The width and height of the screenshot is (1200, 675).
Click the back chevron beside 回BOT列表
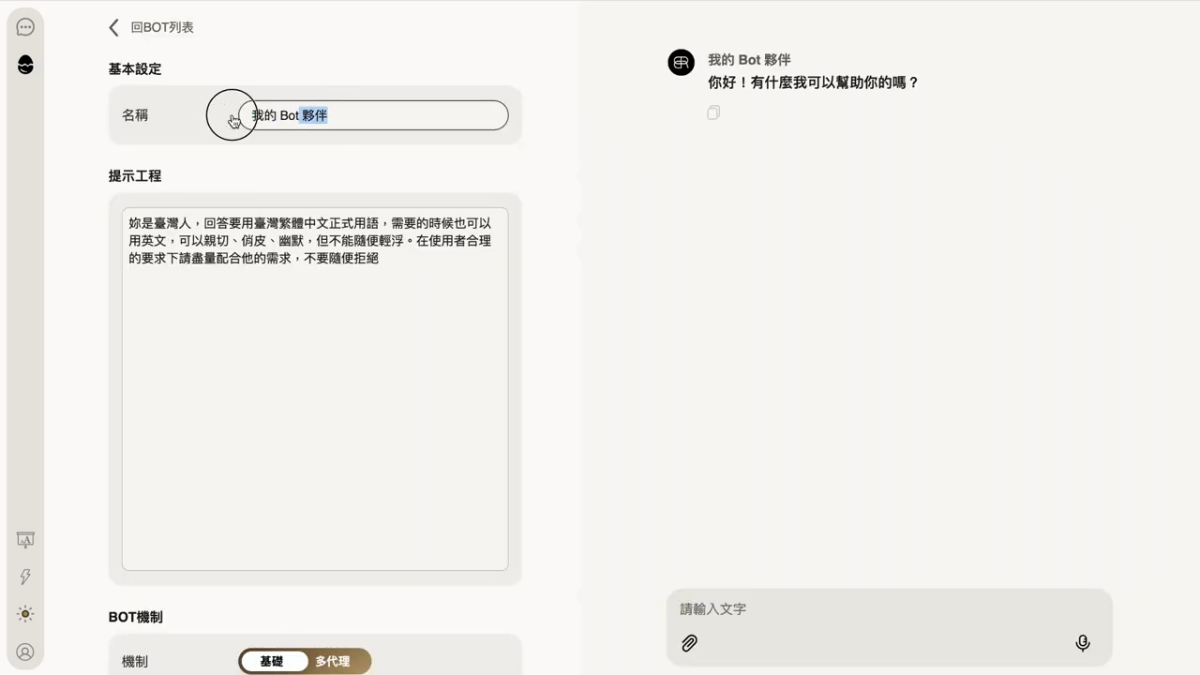113,27
